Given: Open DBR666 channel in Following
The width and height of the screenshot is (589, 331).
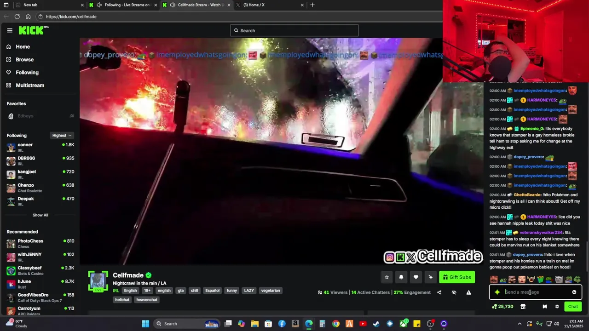Looking at the screenshot, I should 40,161.
